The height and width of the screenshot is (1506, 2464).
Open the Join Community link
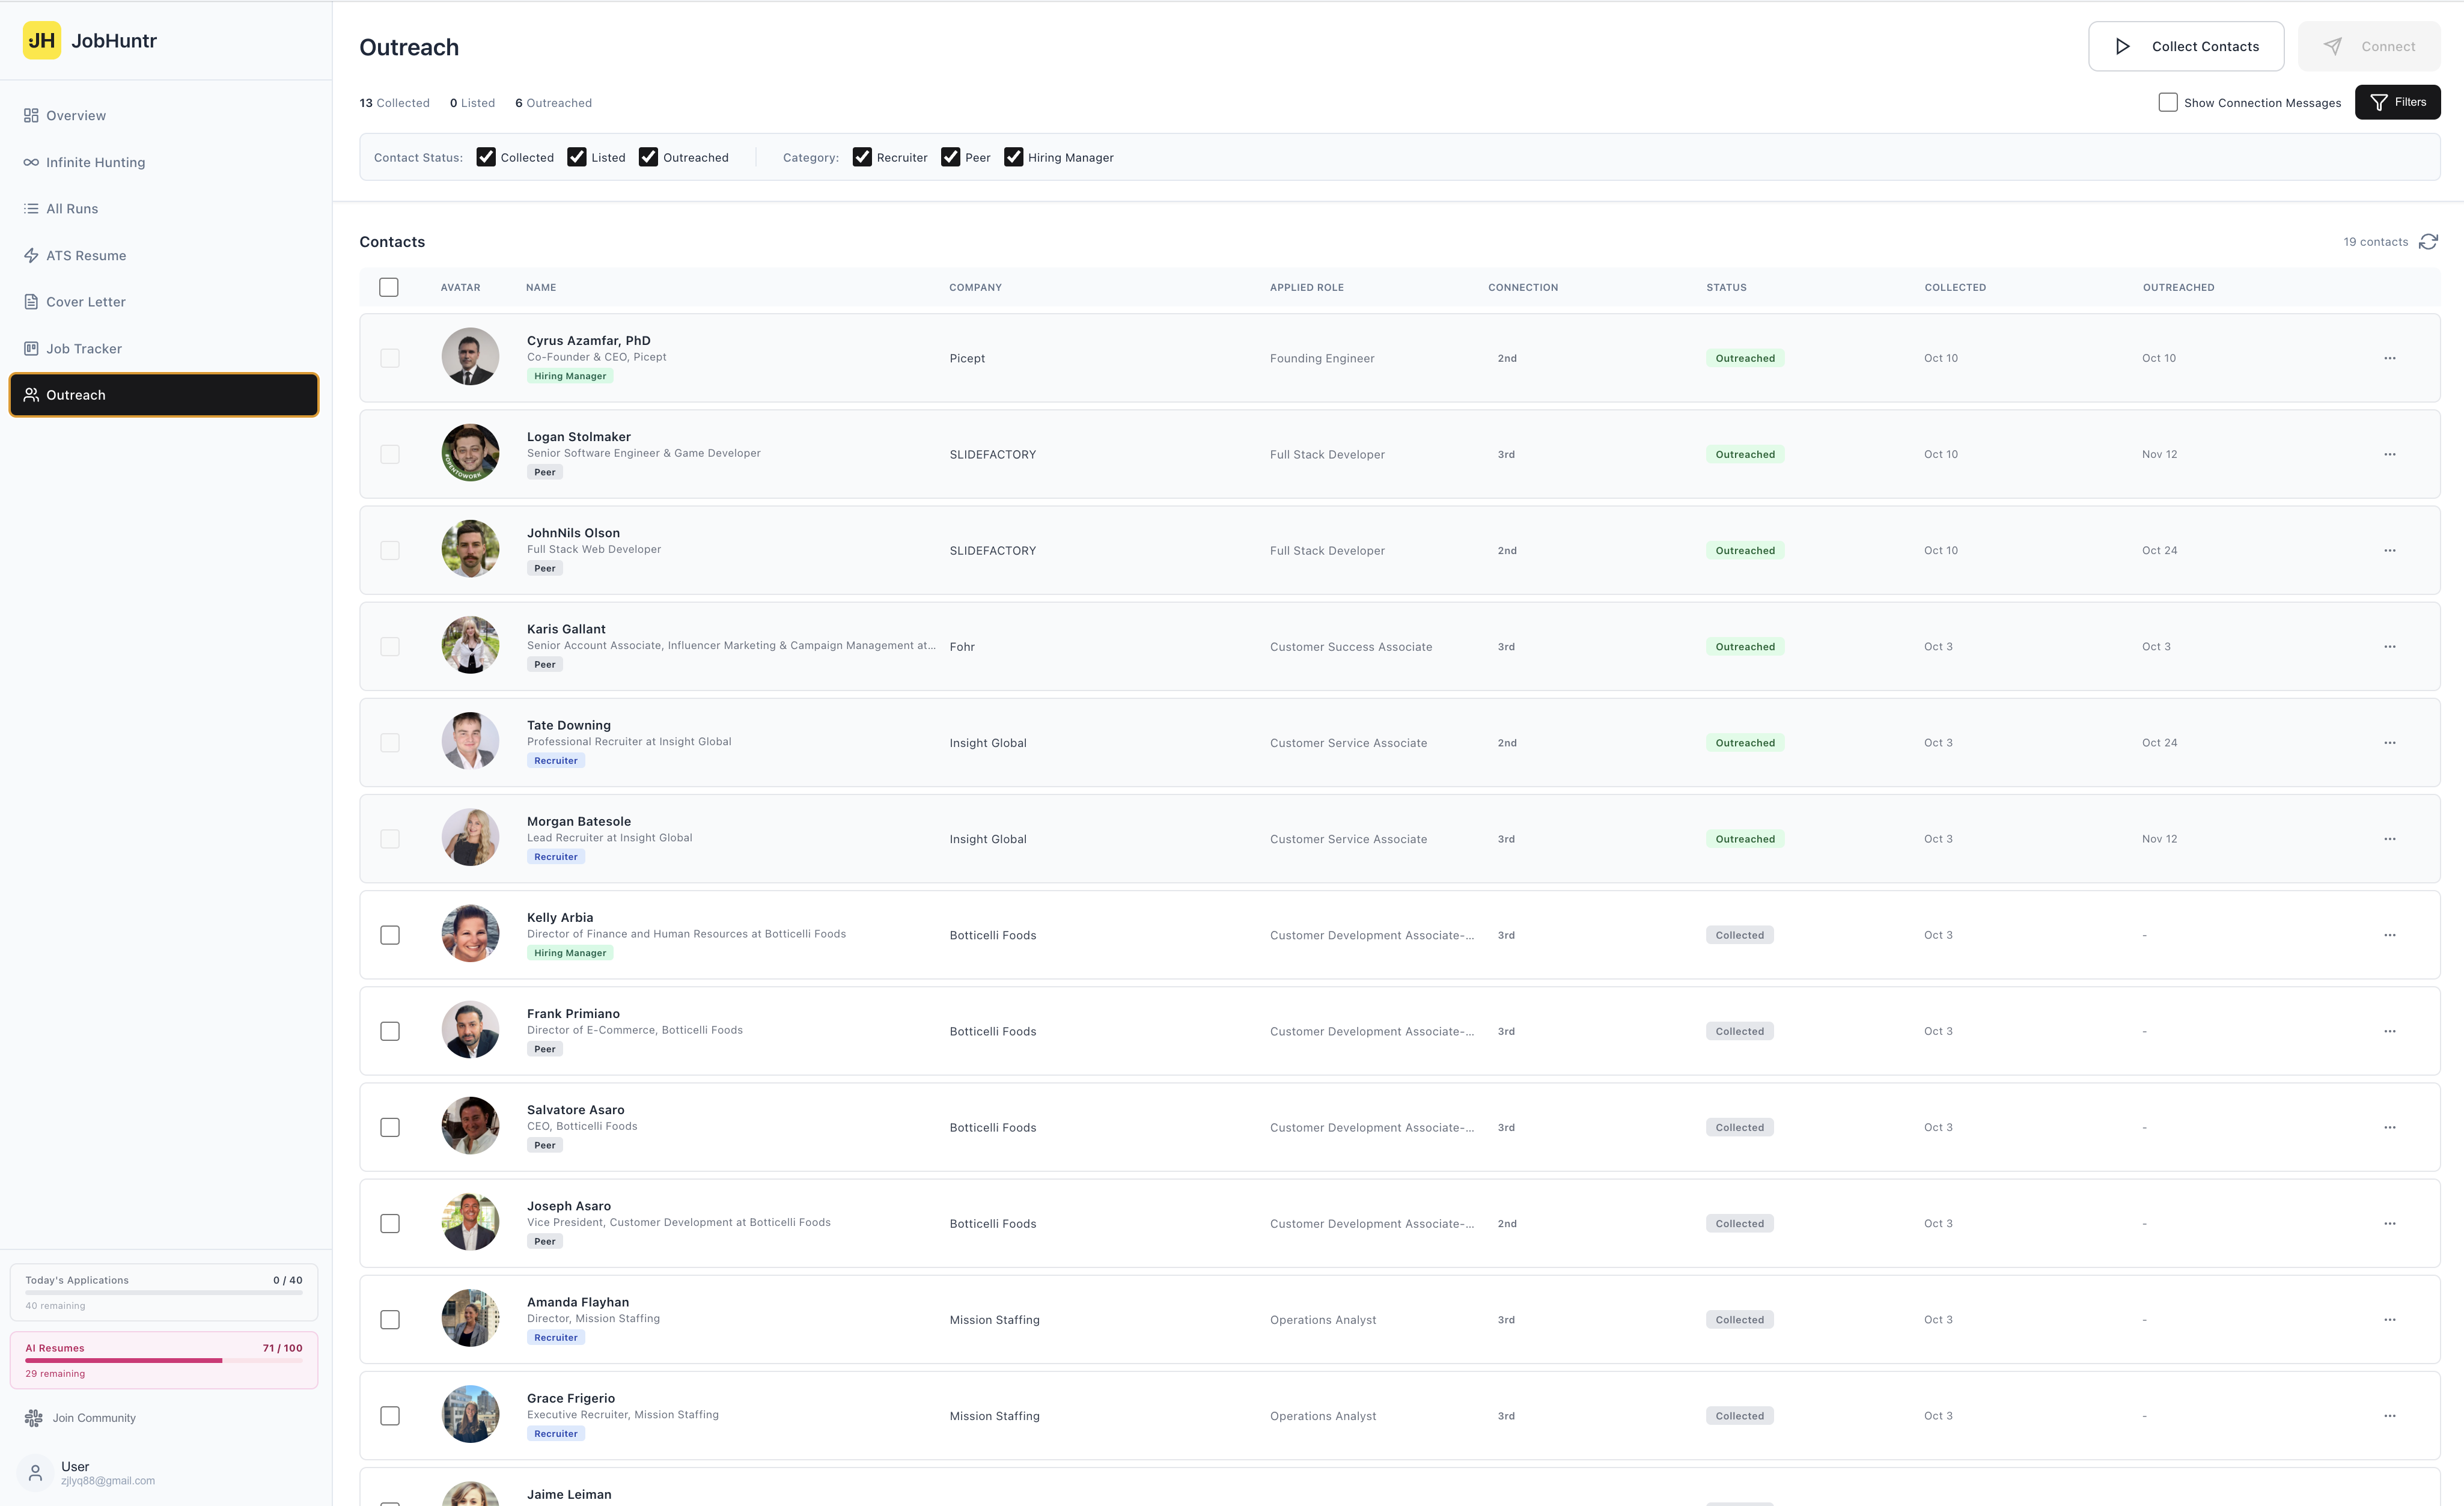[x=94, y=1417]
